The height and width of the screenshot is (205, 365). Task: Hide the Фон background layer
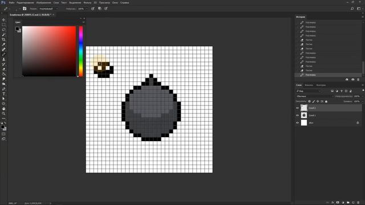[x=297, y=123]
